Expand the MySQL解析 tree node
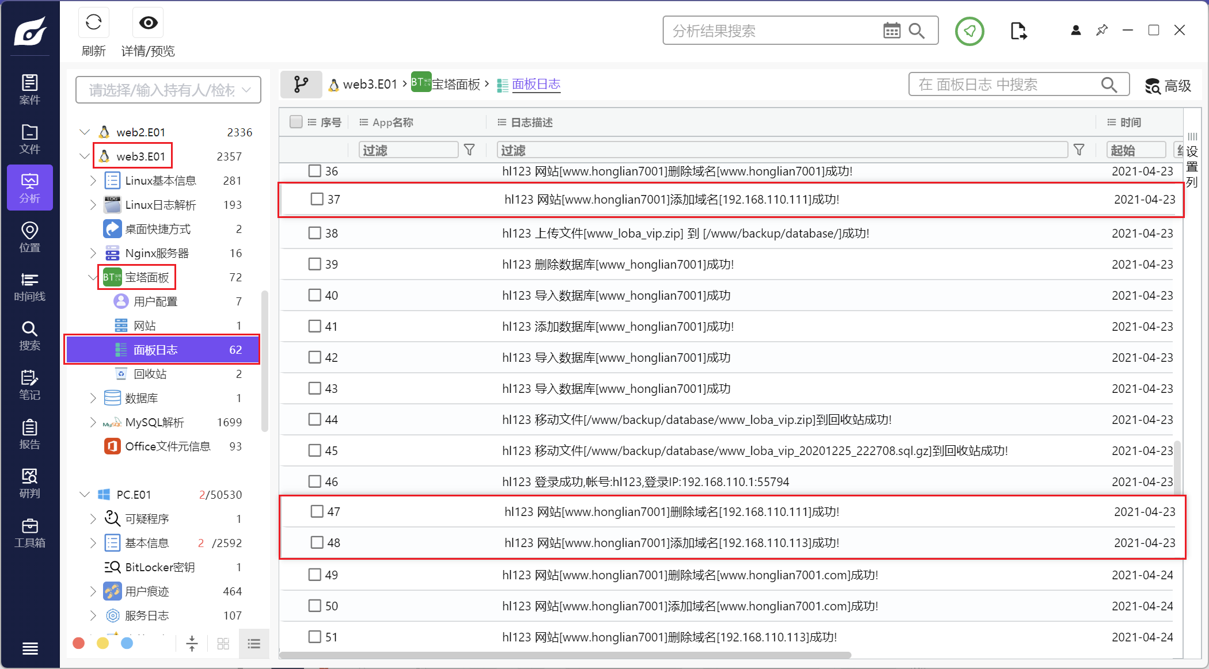This screenshot has height=669, width=1209. pyautogui.click(x=93, y=422)
